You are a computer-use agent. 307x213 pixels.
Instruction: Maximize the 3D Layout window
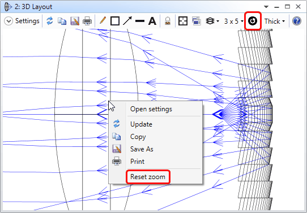click(x=287, y=7)
